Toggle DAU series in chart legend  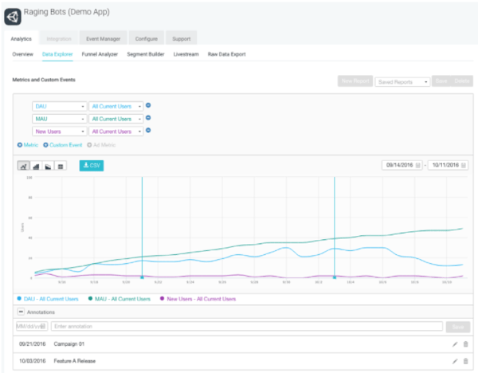click(49, 299)
